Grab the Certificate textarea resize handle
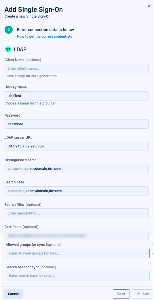 point(147,239)
